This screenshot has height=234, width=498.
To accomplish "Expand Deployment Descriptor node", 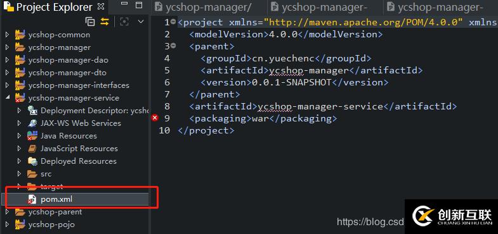I will (20, 111).
